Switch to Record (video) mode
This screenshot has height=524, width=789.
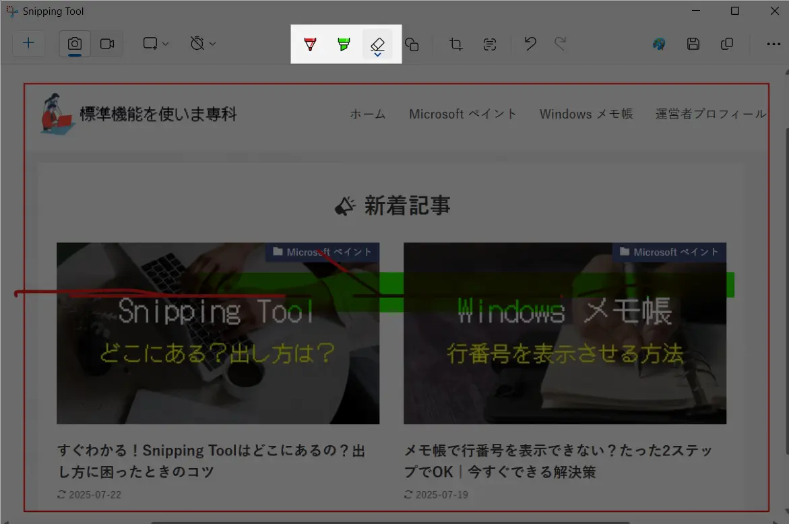click(107, 44)
